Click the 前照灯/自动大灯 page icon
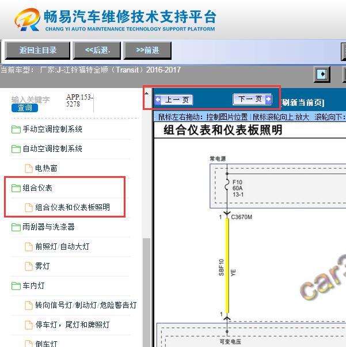This screenshot has height=347, width=346. [x=29, y=247]
